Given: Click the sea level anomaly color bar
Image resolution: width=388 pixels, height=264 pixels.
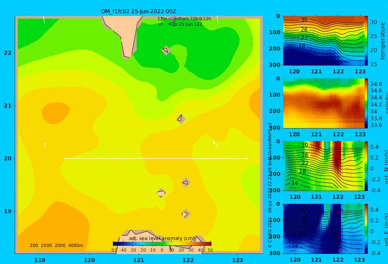Looking at the screenshot, I should [162, 244].
